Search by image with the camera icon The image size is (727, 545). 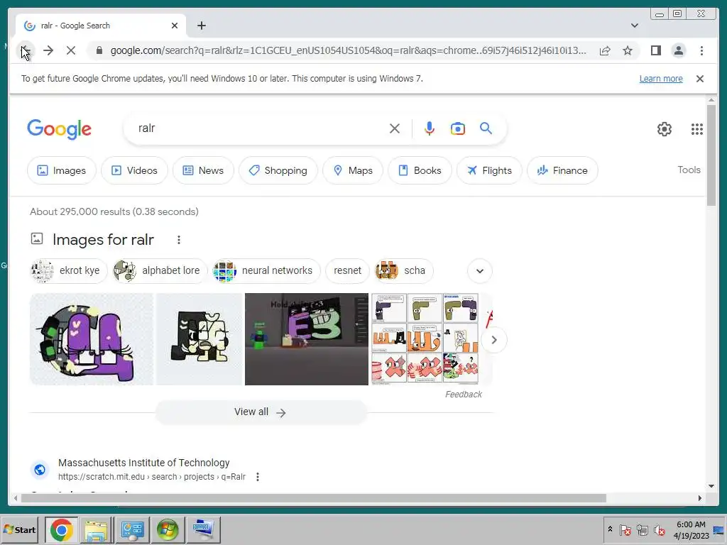(458, 128)
